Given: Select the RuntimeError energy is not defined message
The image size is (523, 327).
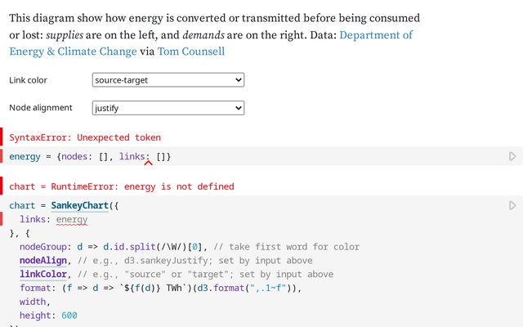Looking at the screenshot, I should tap(122, 186).
